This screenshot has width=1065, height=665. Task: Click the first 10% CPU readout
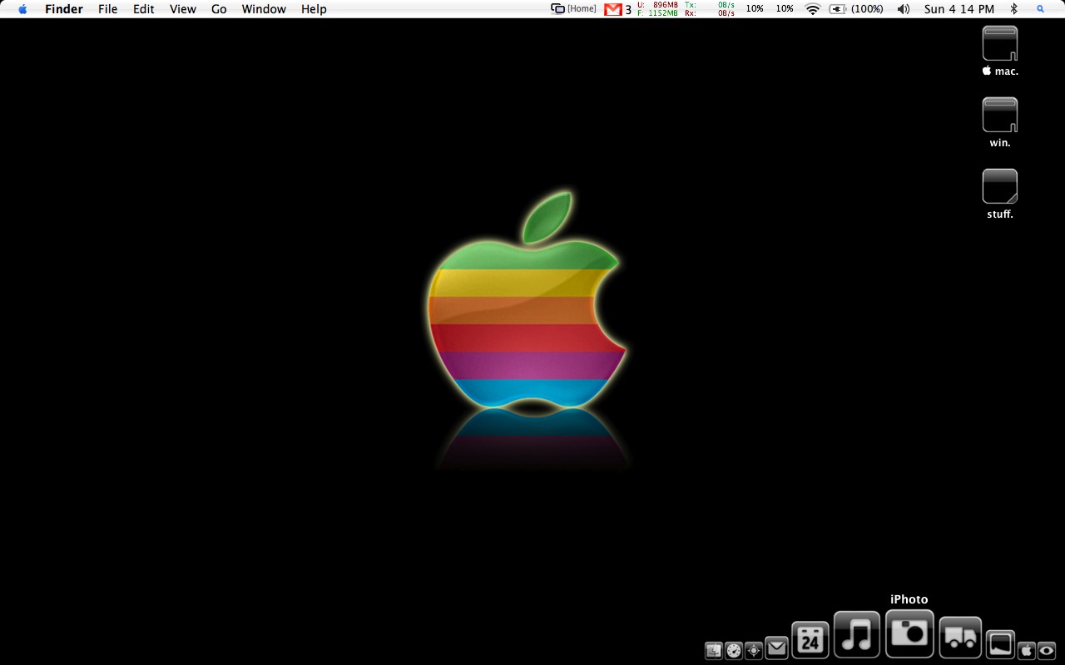[x=755, y=9]
